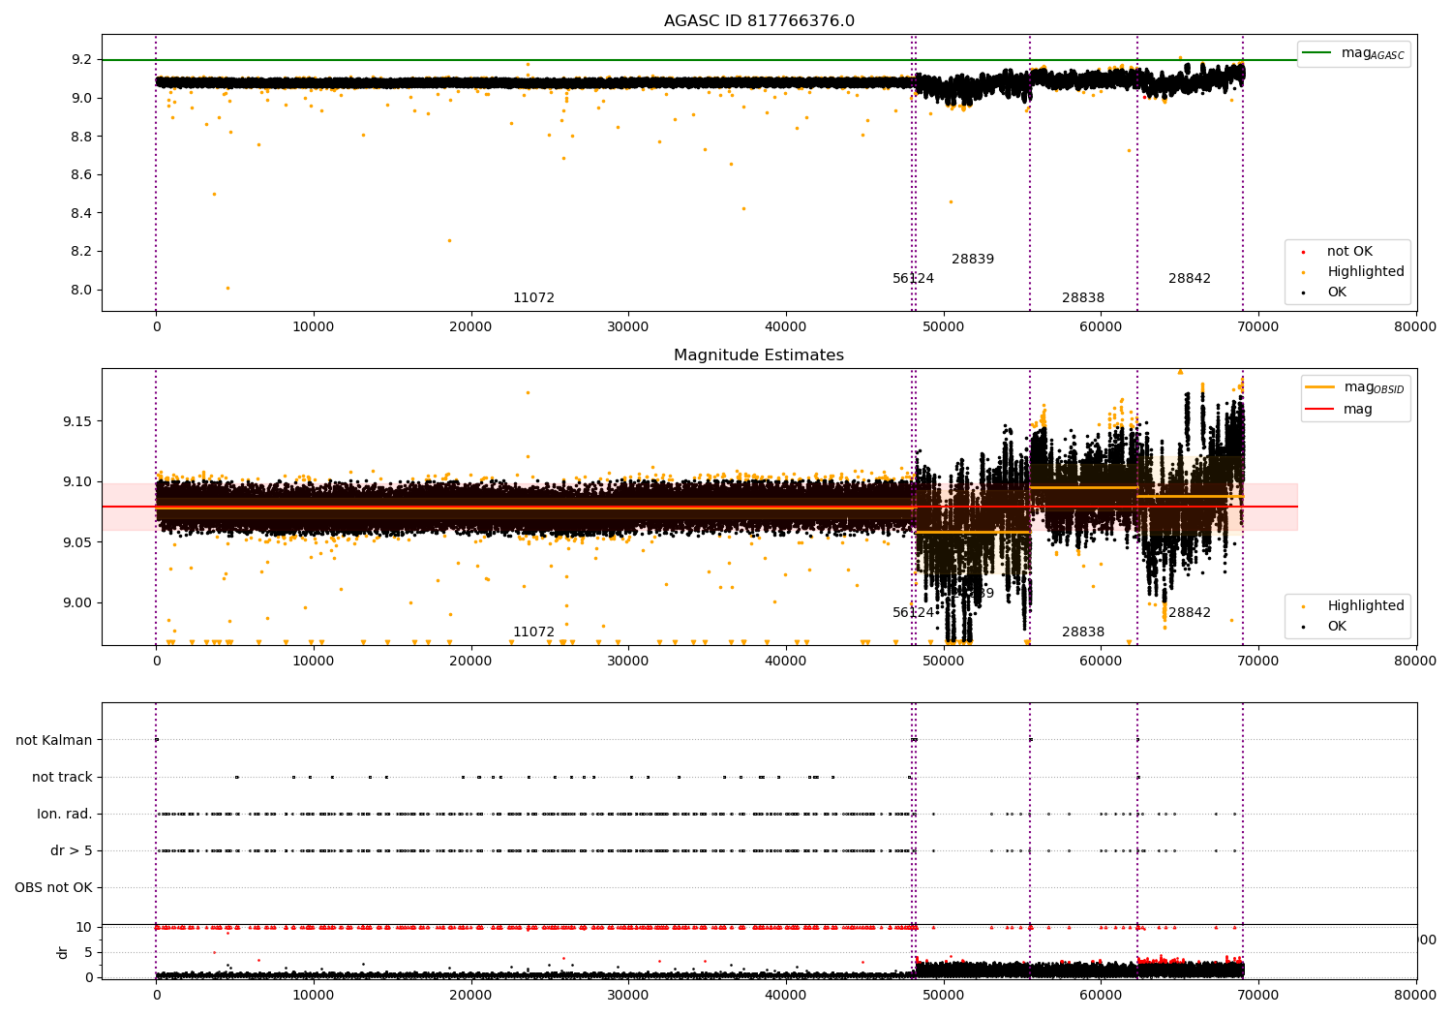Click x-axis tick 30000 under the top plot
Image resolution: width=1452 pixels, height=1017 pixels.
[x=628, y=327]
